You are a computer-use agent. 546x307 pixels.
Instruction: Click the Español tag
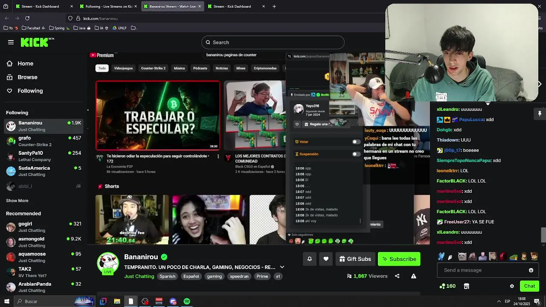pyautogui.click(x=191, y=276)
